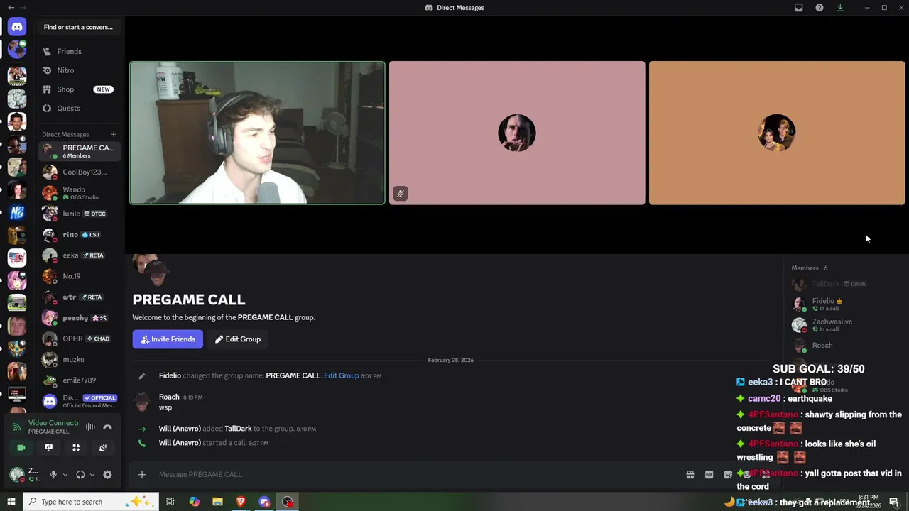
Task: Click Find or start a conversation box
Action: click(78, 27)
